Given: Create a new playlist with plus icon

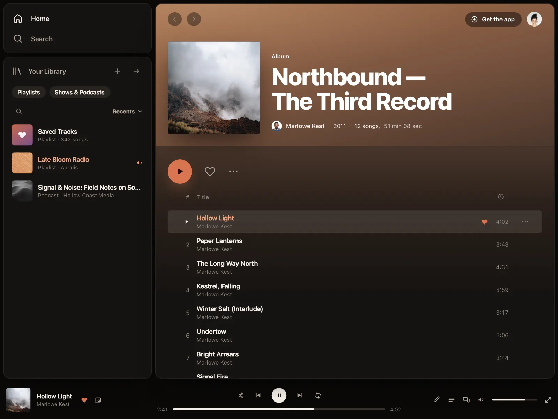Looking at the screenshot, I should 117,71.
